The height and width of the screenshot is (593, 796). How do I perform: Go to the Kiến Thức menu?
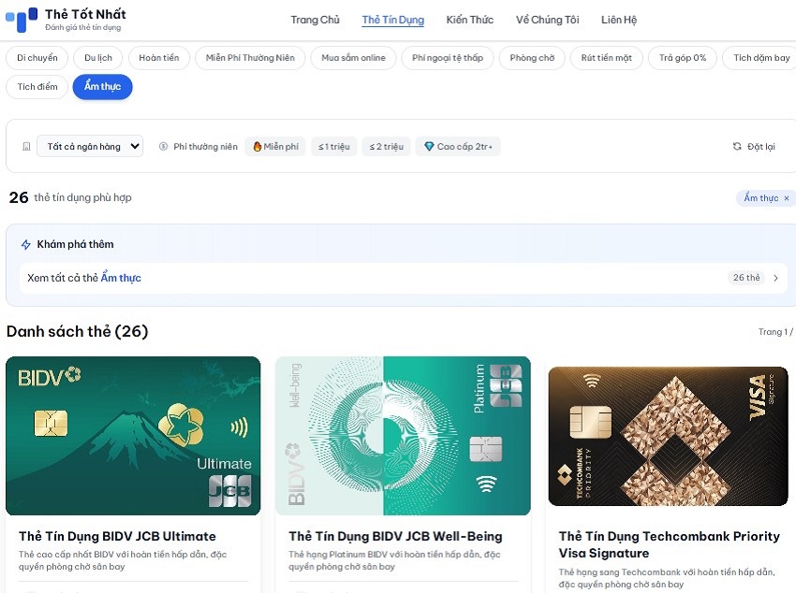point(469,21)
